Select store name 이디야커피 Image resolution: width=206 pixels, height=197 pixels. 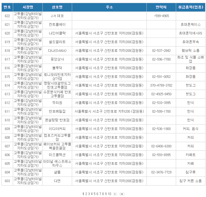click(x=57, y=129)
